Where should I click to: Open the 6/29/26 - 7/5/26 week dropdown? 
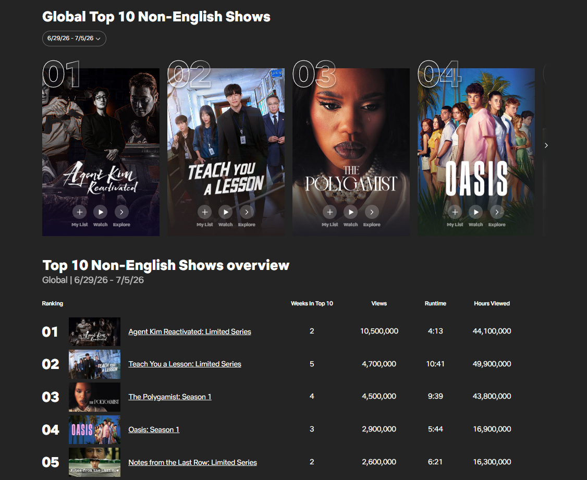pyautogui.click(x=74, y=39)
